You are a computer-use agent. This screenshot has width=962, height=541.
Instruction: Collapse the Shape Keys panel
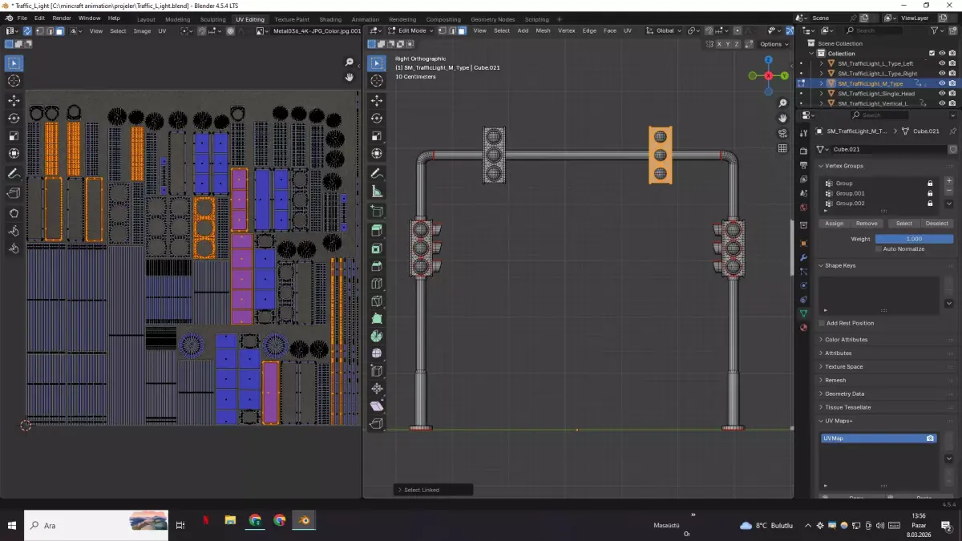click(x=839, y=265)
